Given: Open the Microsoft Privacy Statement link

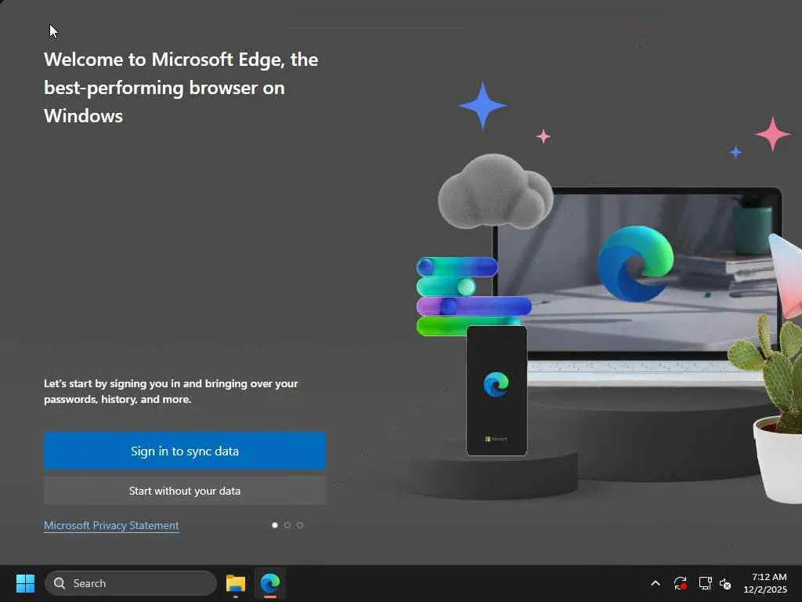Looking at the screenshot, I should (111, 525).
